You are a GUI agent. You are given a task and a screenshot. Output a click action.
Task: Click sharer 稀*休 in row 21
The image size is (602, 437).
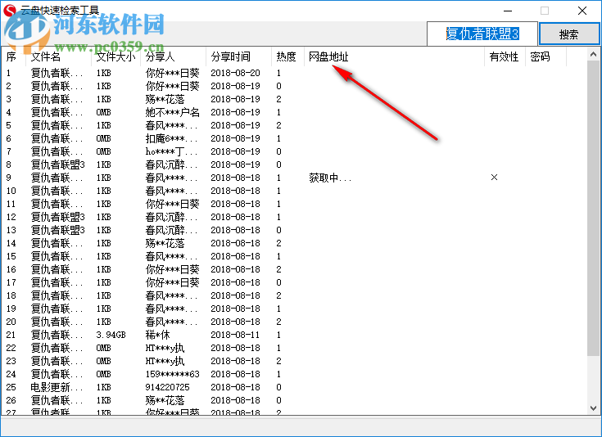click(x=157, y=335)
